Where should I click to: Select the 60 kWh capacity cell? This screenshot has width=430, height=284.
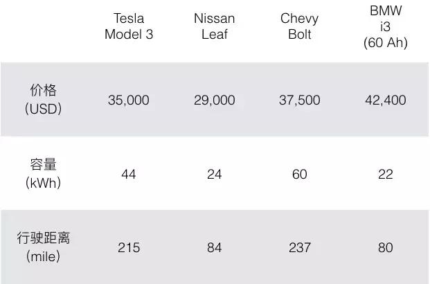point(299,175)
